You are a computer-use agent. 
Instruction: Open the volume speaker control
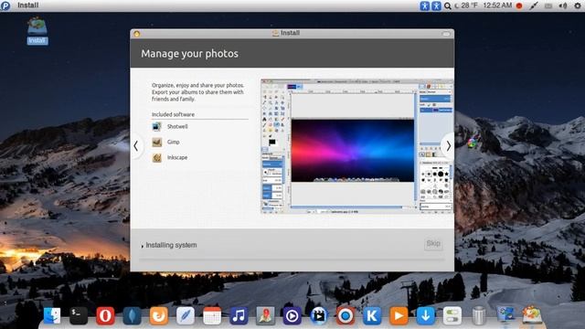[x=563, y=6]
